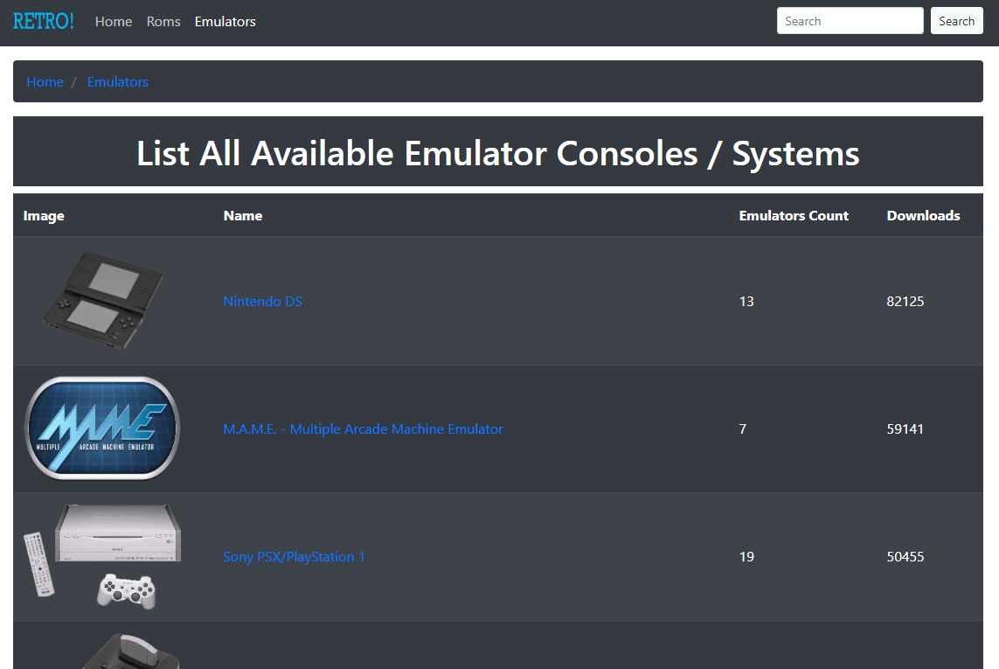Click the M.A.M.E. arcade logo image
The image size is (999, 669).
coord(102,429)
